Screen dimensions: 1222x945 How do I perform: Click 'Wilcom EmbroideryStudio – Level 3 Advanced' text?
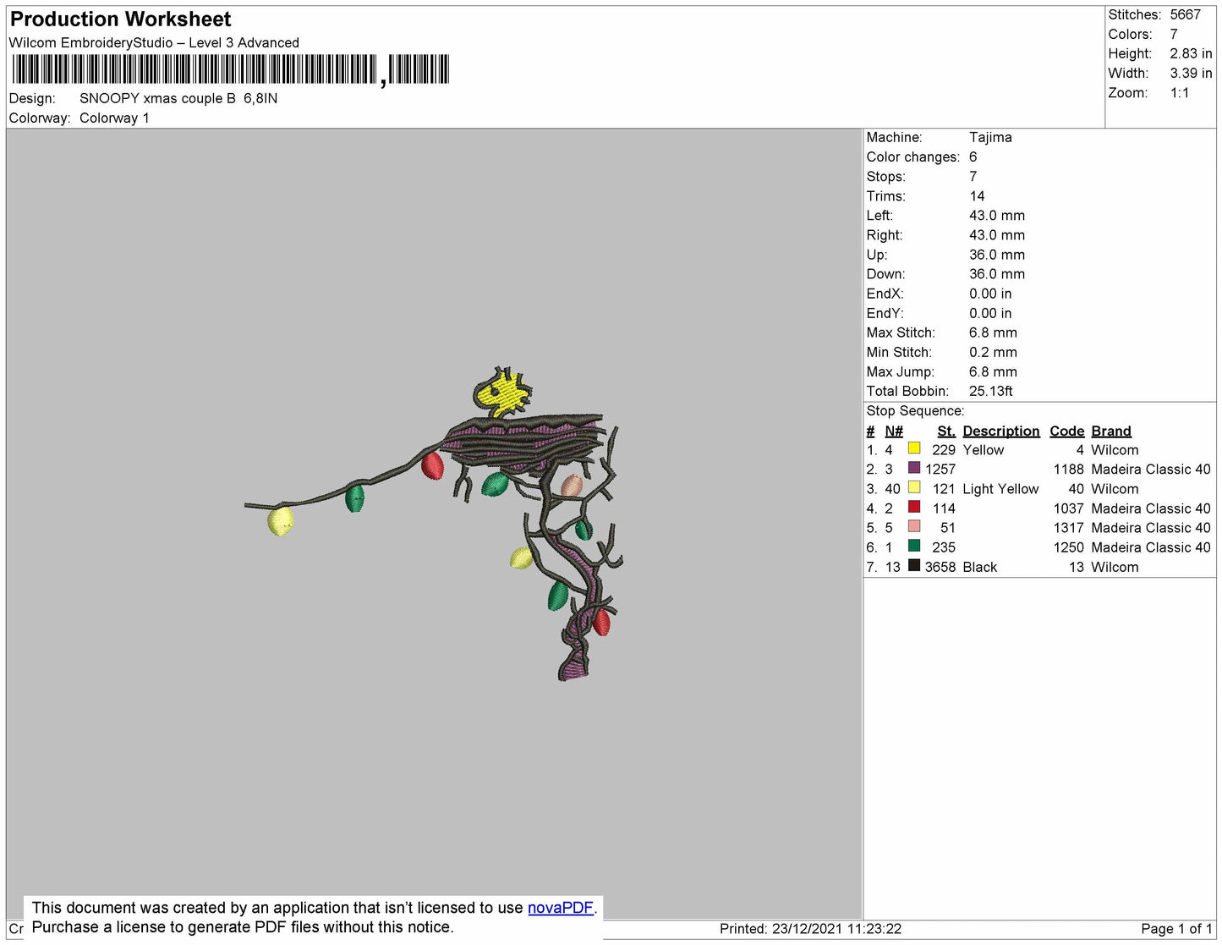pyautogui.click(x=154, y=42)
